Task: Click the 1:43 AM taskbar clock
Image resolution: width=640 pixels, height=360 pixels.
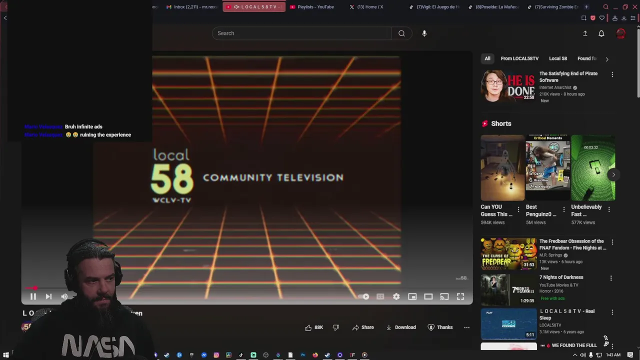Action: coord(613,355)
